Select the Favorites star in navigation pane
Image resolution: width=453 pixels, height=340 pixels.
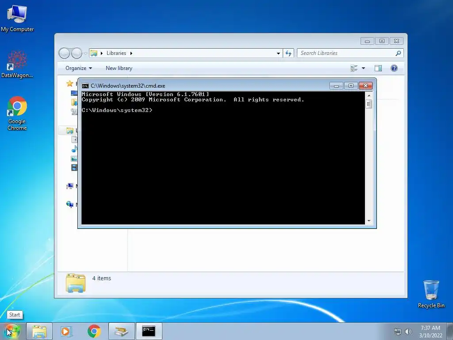[x=69, y=84]
